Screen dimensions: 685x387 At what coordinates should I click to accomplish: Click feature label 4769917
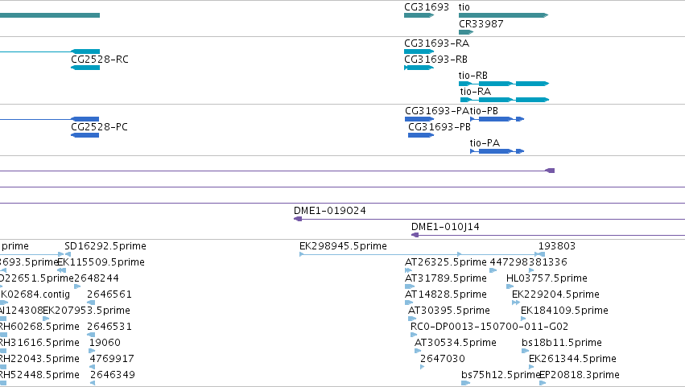pyautogui.click(x=112, y=359)
